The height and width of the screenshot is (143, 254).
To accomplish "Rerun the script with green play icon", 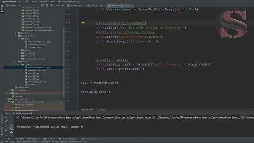I will 6,118.
